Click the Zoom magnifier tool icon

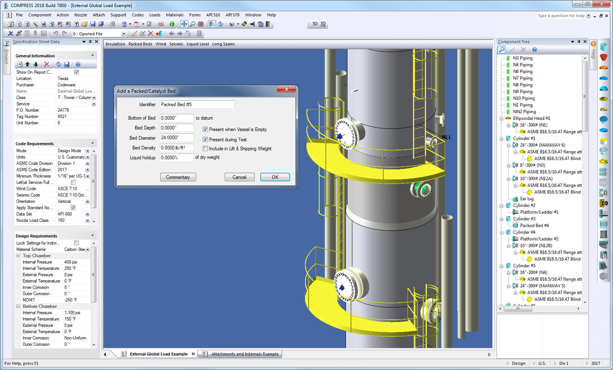192,24
